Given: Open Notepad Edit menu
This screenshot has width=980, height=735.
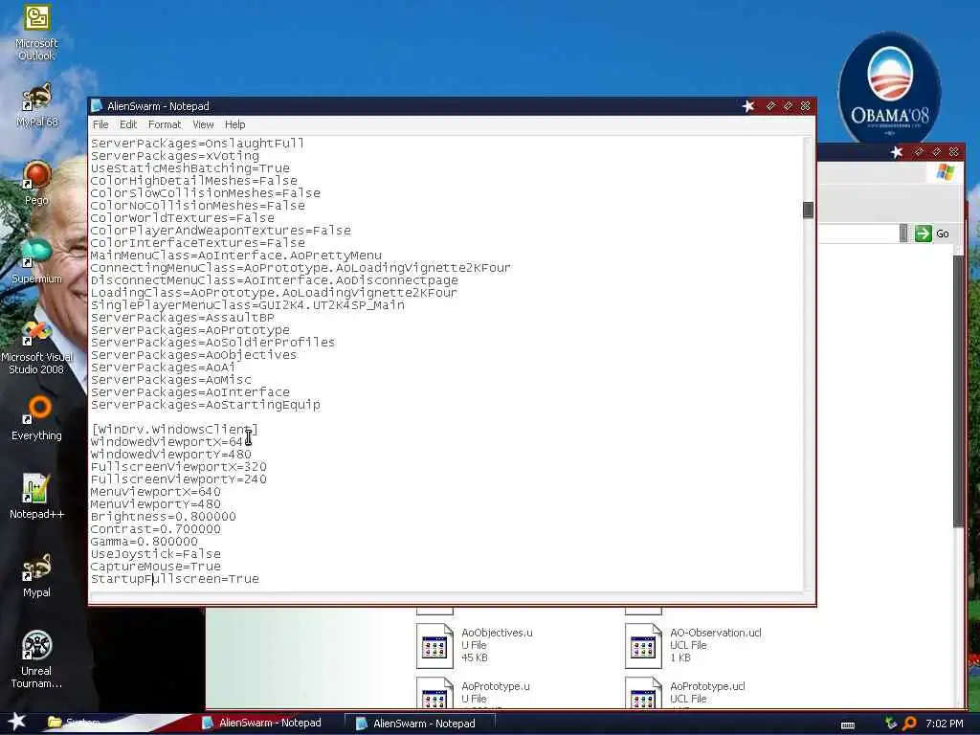Looking at the screenshot, I should point(128,124).
